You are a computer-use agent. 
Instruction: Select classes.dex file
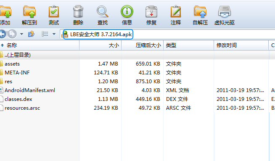coord(19,99)
